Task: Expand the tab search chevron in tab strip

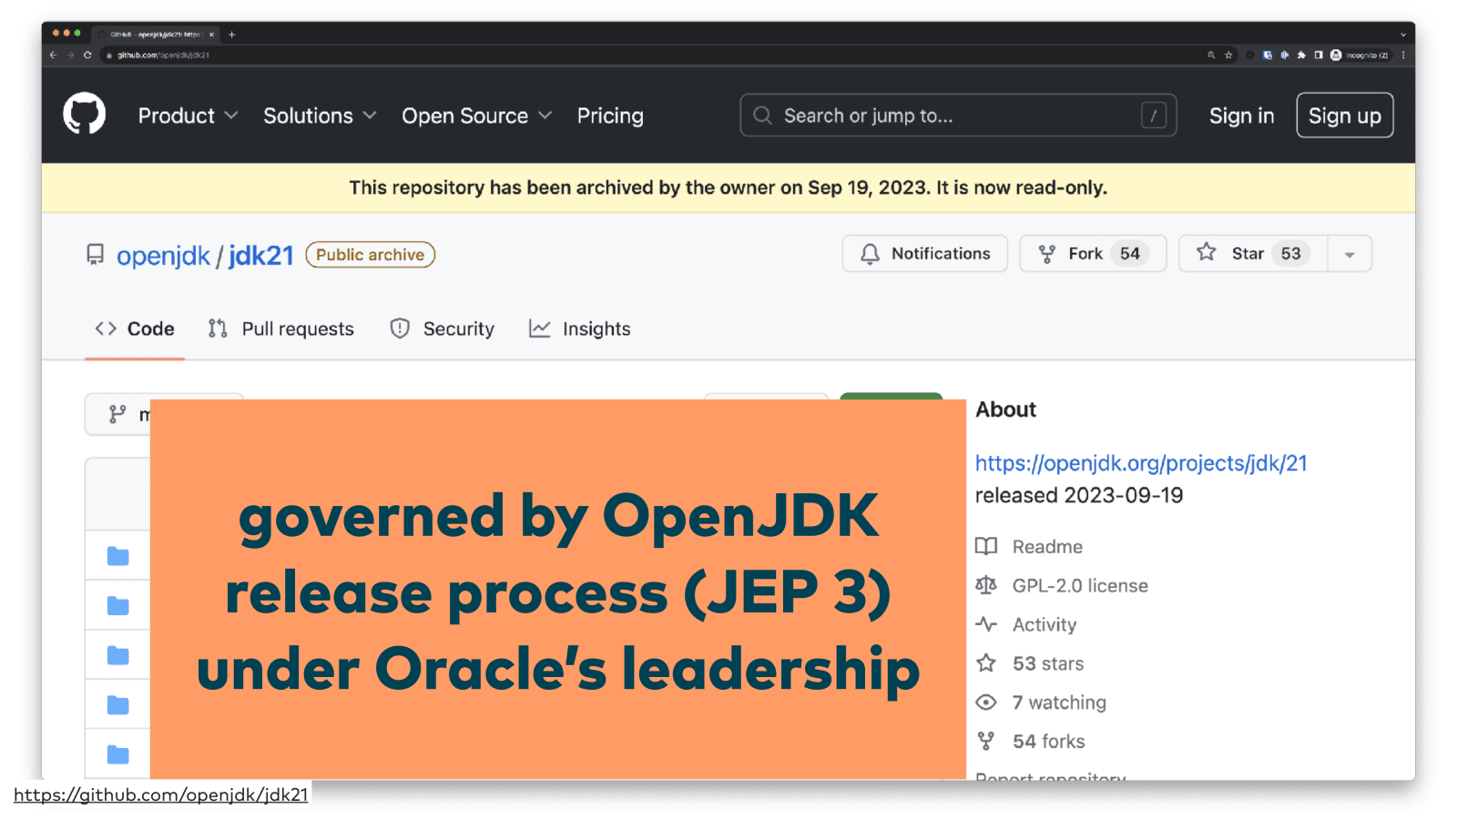Action: [x=1403, y=35]
